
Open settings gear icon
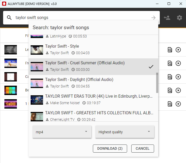(x=179, y=18)
